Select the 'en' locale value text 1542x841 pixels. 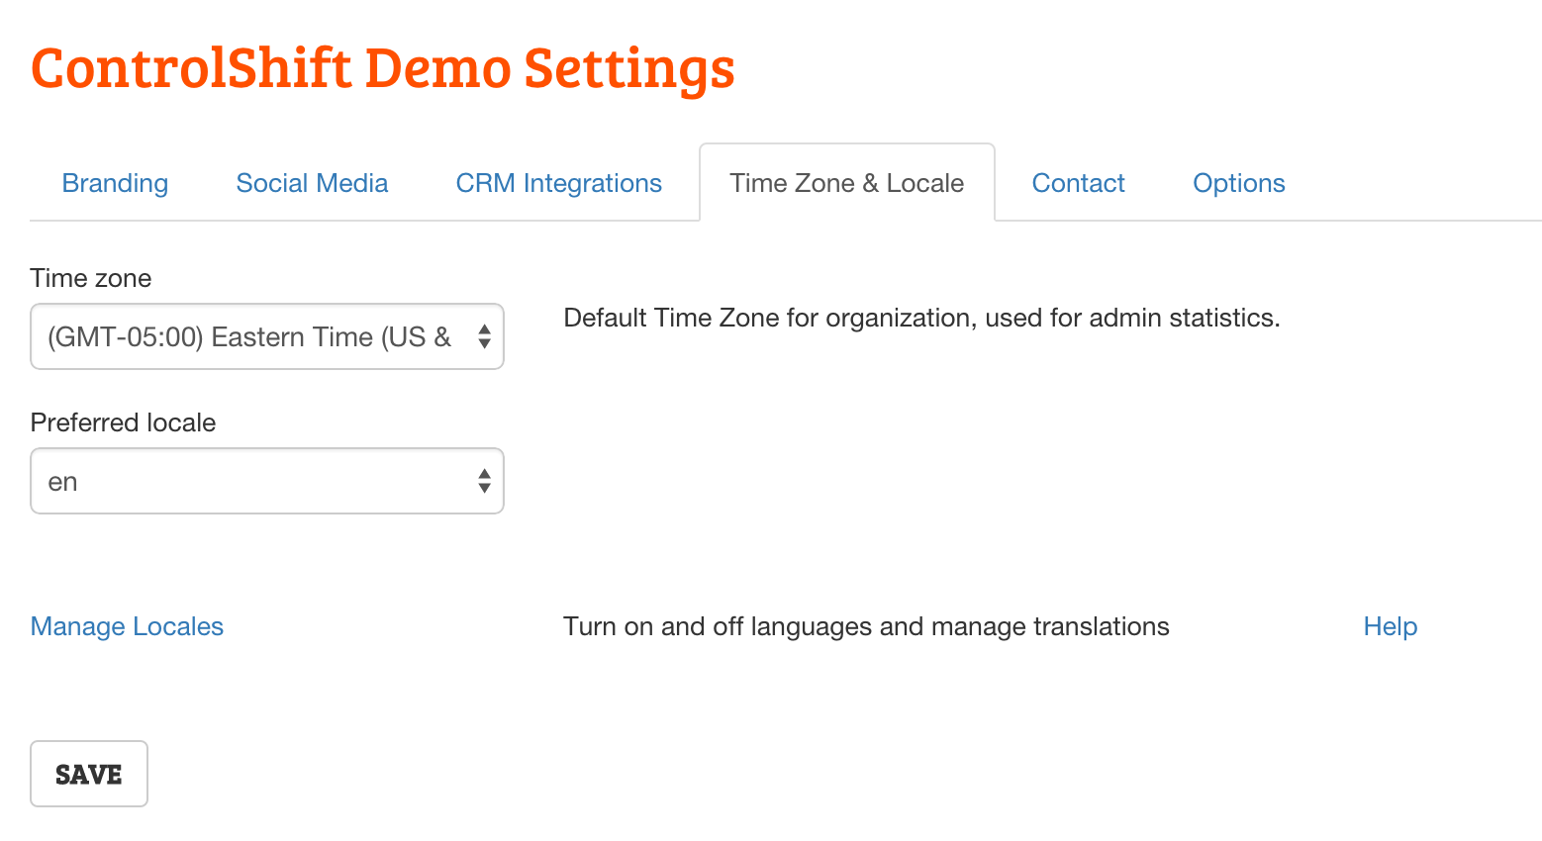62,482
